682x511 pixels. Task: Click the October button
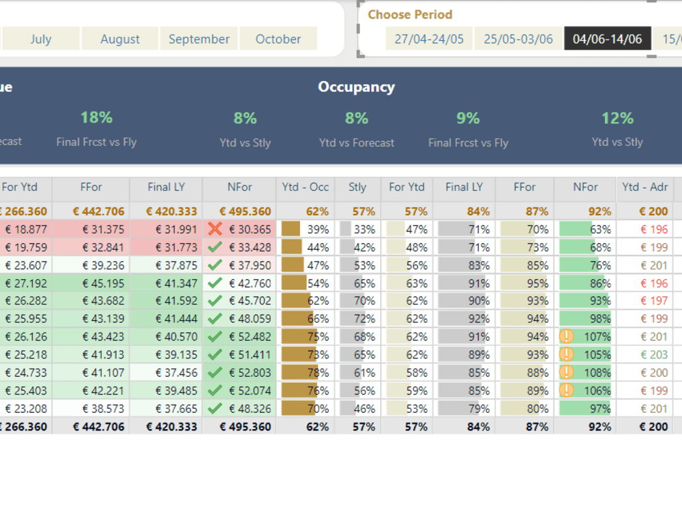pyautogui.click(x=278, y=39)
